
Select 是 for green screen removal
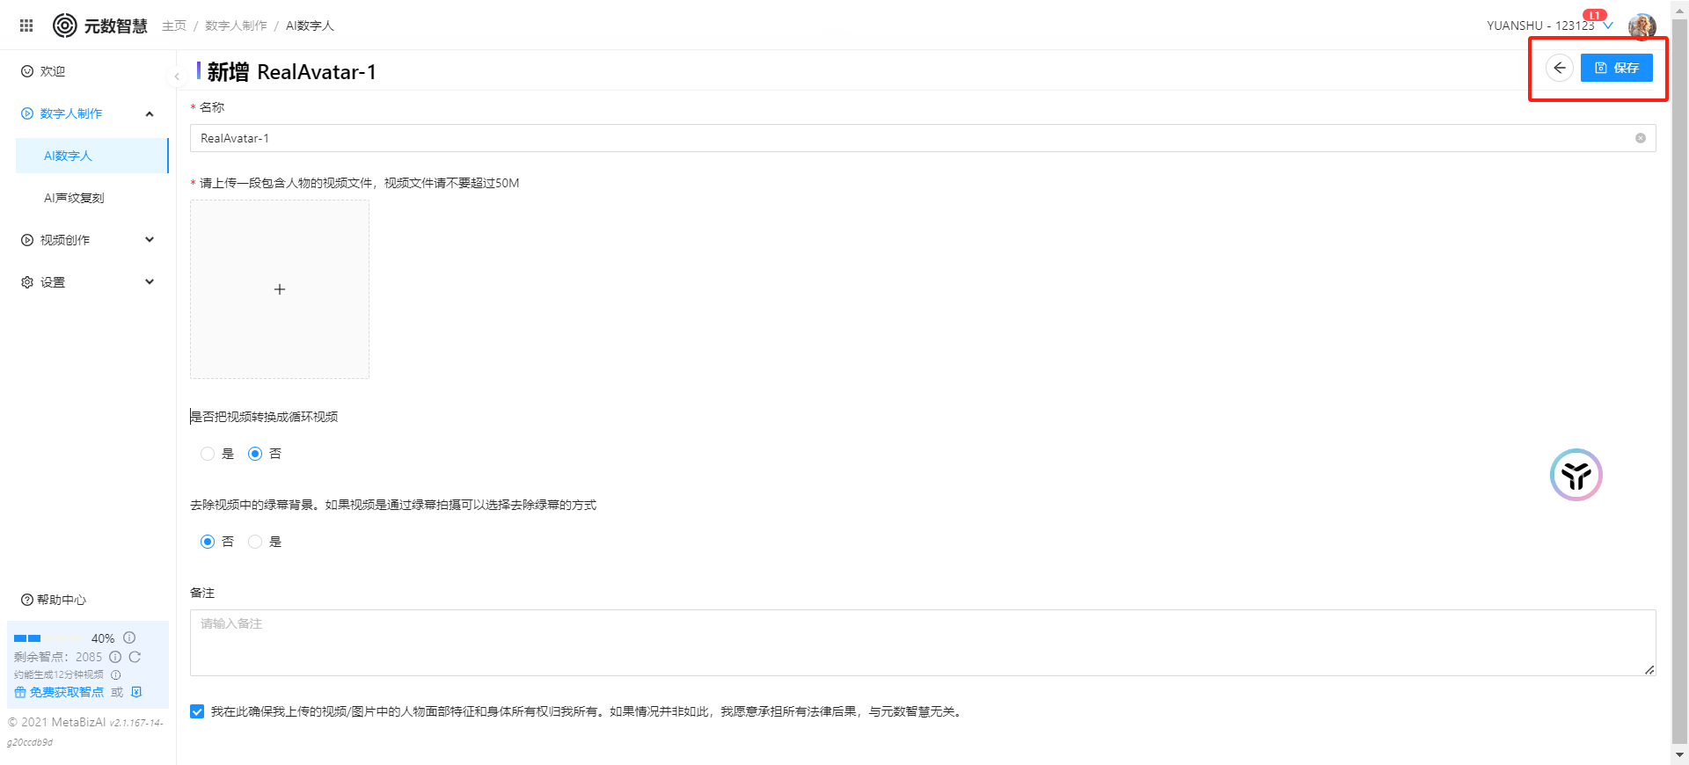point(255,542)
